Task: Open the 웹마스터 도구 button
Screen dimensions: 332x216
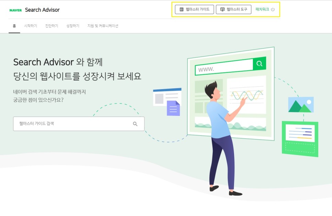Action: click(x=234, y=9)
